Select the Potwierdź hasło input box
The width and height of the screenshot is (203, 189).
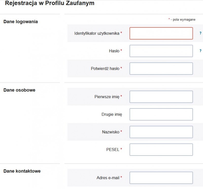click(161, 69)
